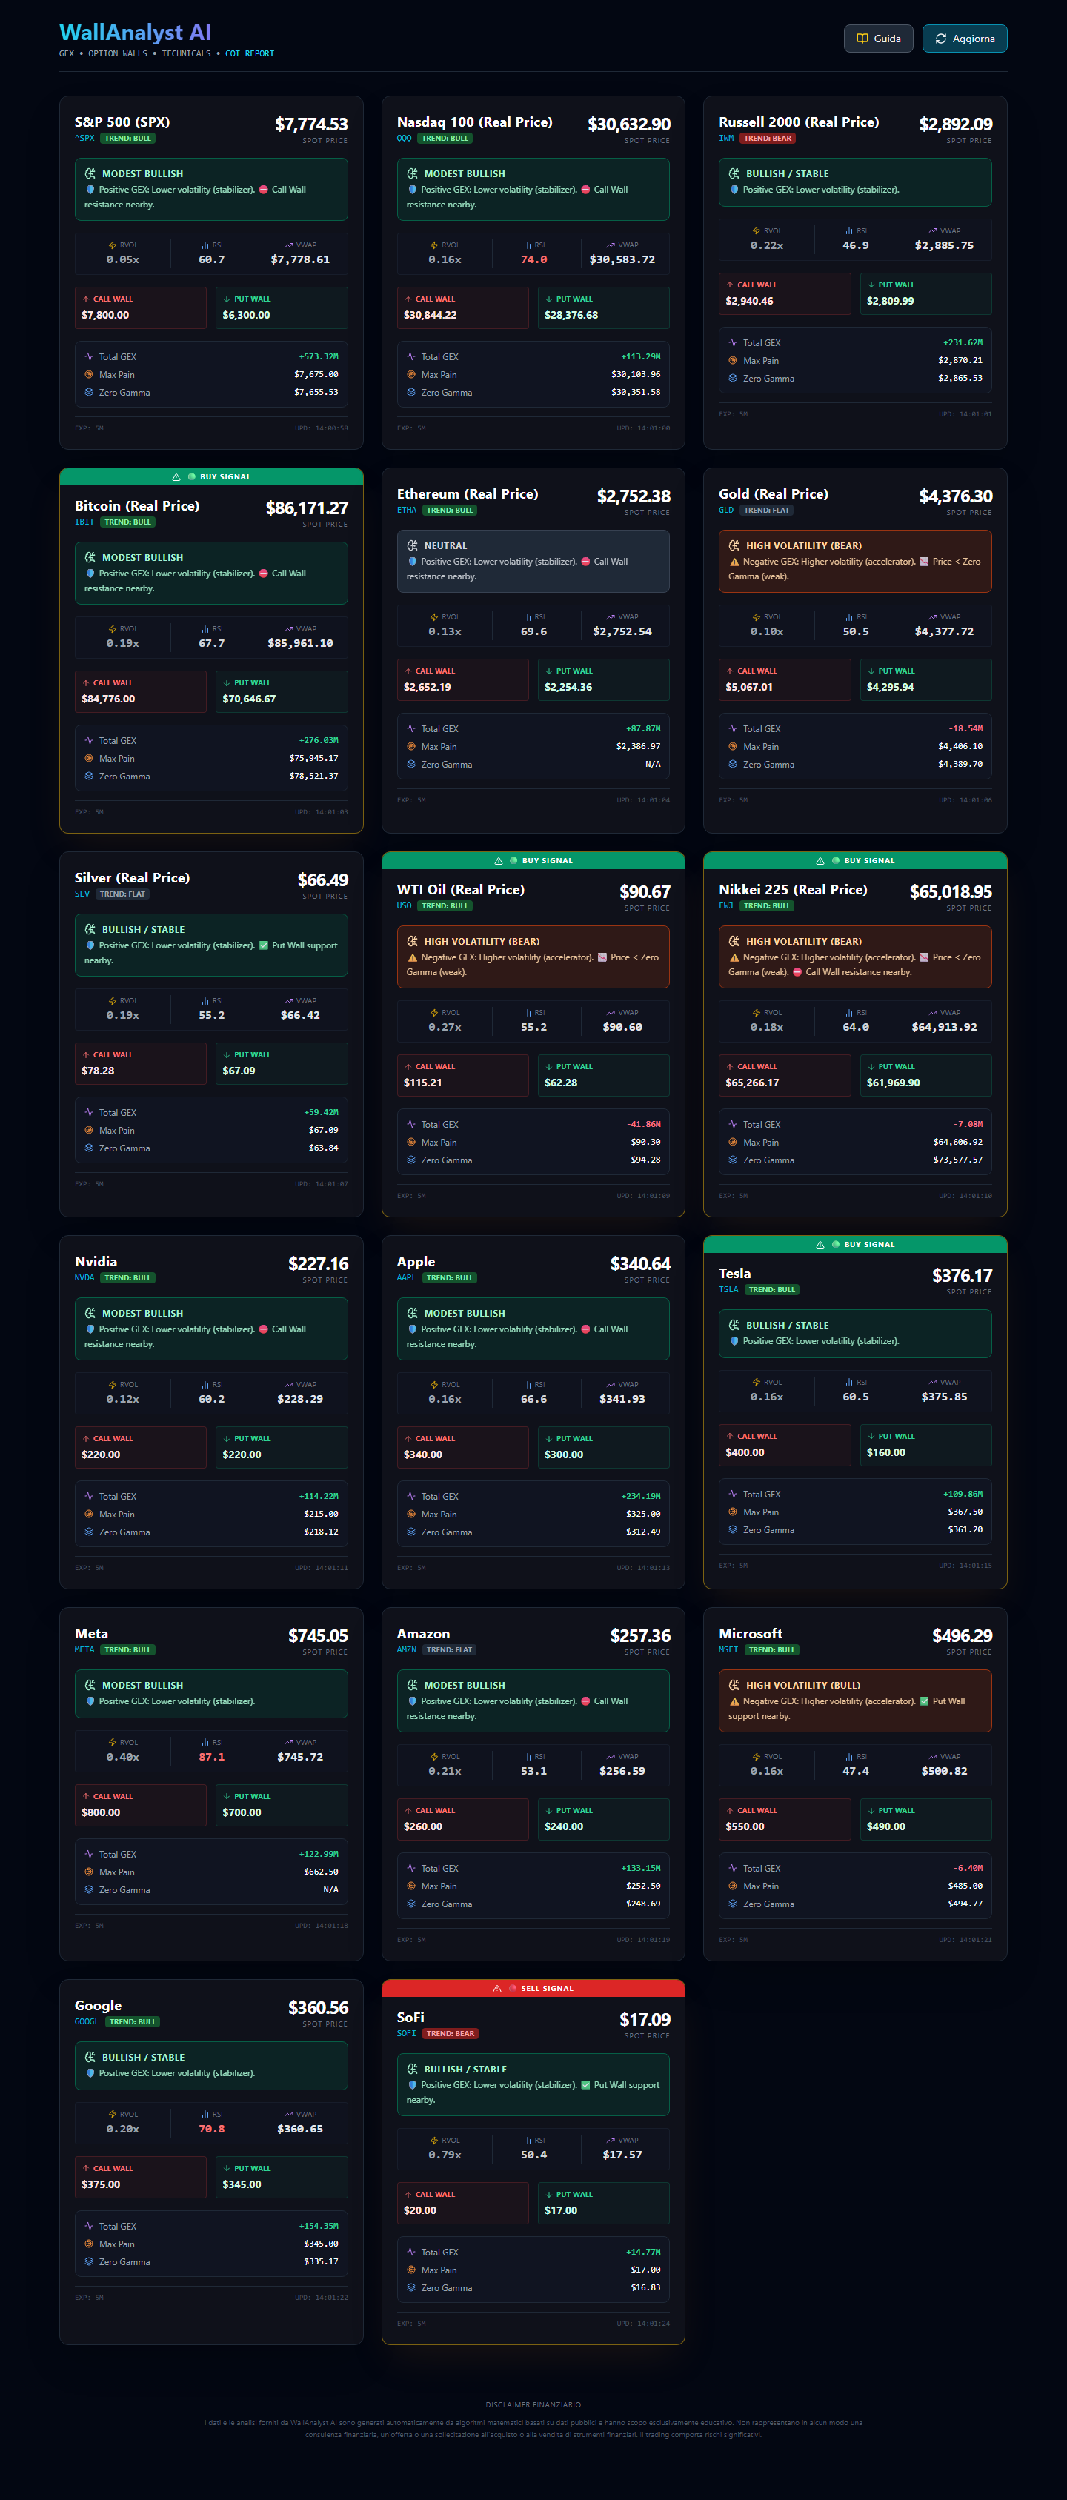The image size is (1067, 2500).
Task: Click the SoFi Put Wall support checkmark icon
Action: click(x=585, y=2084)
